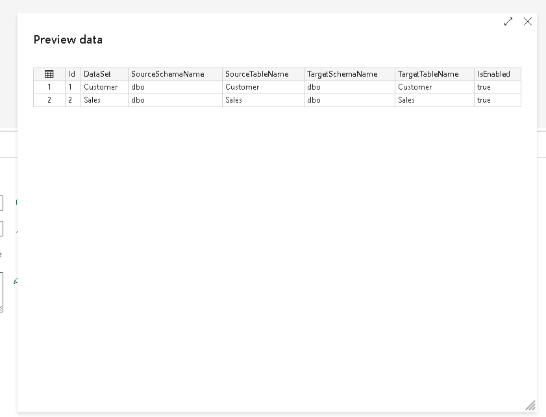Click the IsEnabled value for the Sales row
Screen dimensions: 546x417
click(484, 100)
